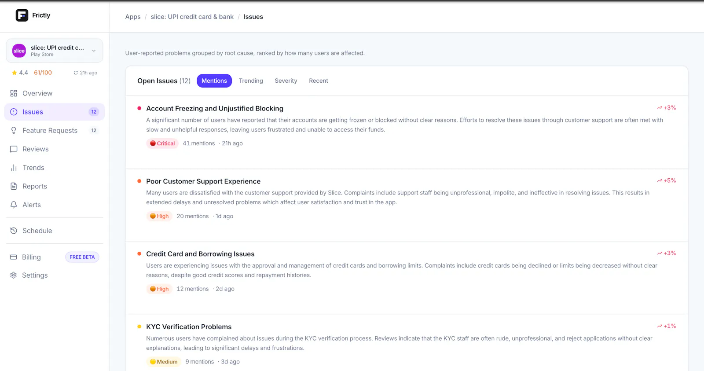704x371 pixels.
Task: Open the Alerts section
Action: [55, 205]
